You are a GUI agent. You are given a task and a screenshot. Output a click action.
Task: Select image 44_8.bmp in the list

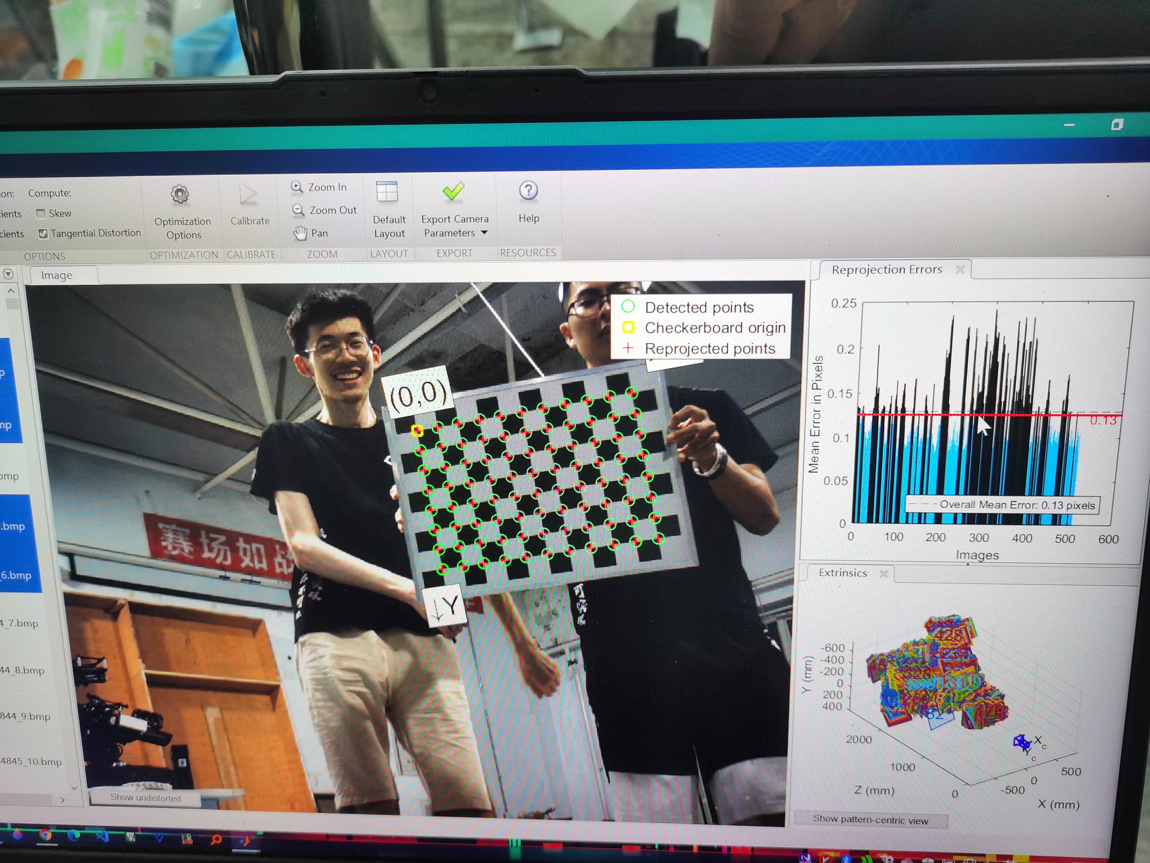(22, 670)
